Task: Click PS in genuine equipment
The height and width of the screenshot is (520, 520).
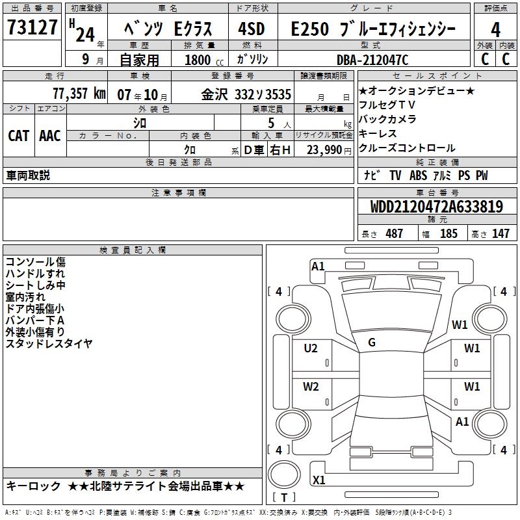Action: (464, 175)
